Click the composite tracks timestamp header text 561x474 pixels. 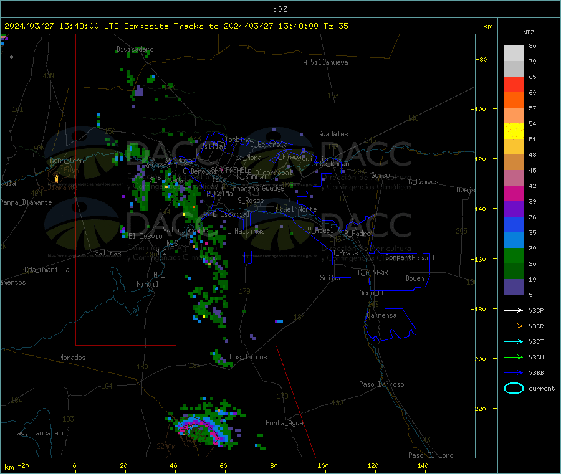point(176,26)
